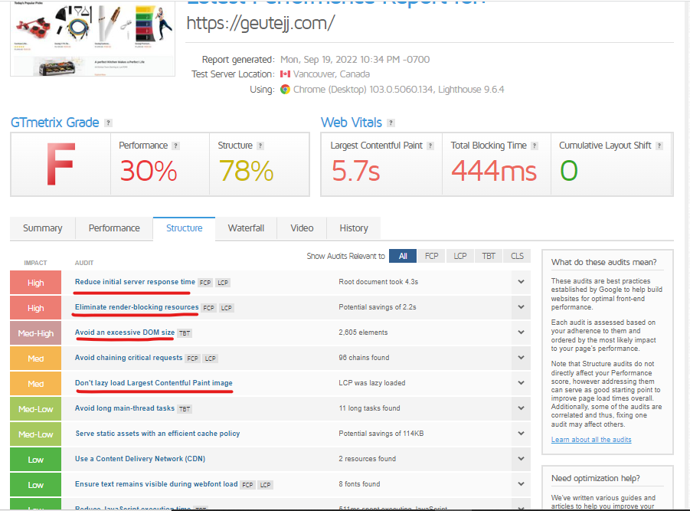The height and width of the screenshot is (511, 690).
Task: Click the site screenshot thumbnail
Action: point(93,38)
